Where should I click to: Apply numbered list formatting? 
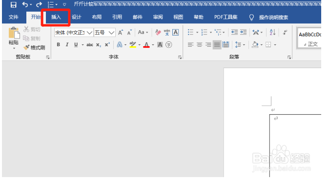[x=204, y=32]
